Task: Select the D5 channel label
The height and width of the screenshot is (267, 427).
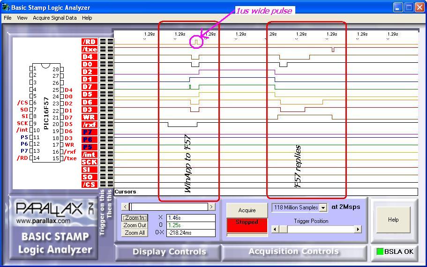Action: tap(90, 94)
